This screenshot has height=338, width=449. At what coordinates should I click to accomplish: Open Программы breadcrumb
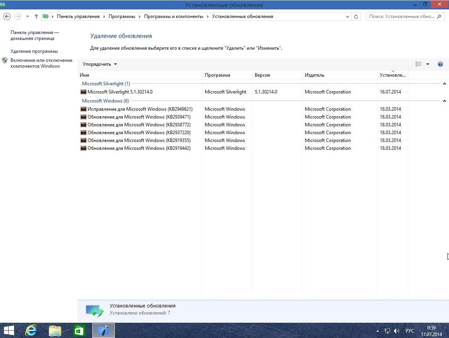[x=122, y=16]
